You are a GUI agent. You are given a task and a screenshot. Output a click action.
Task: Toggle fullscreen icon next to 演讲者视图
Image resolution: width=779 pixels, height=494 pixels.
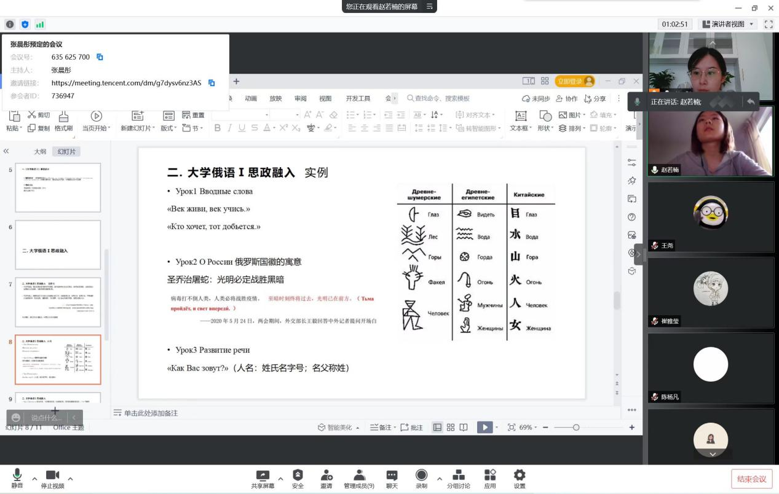(769, 24)
